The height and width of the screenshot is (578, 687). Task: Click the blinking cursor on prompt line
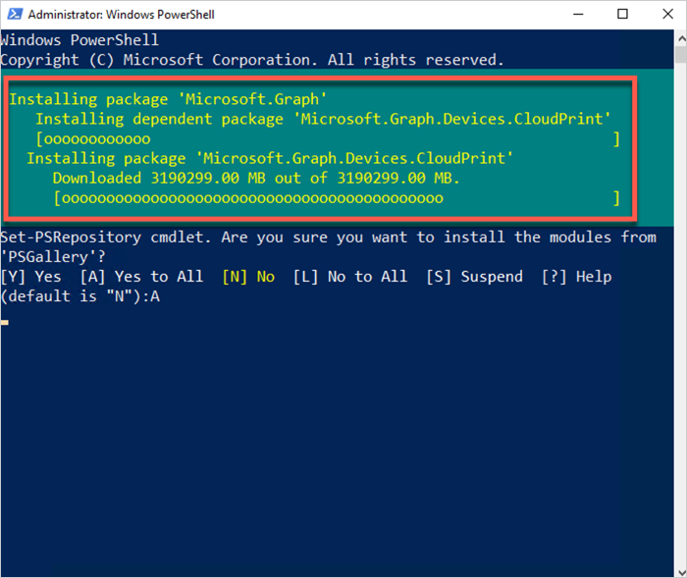pyautogui.click(x=4, y=323)
